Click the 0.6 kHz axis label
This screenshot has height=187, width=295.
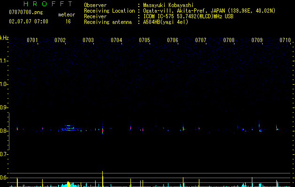point(4,178)
